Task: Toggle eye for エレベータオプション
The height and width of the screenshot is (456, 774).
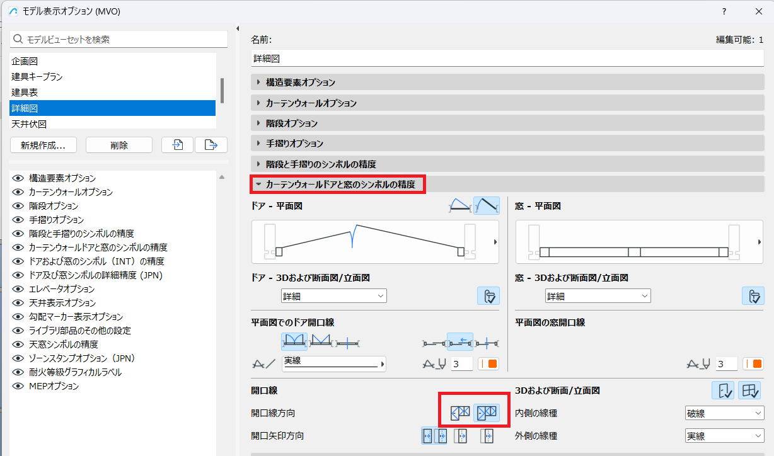Action: (18, 289)
